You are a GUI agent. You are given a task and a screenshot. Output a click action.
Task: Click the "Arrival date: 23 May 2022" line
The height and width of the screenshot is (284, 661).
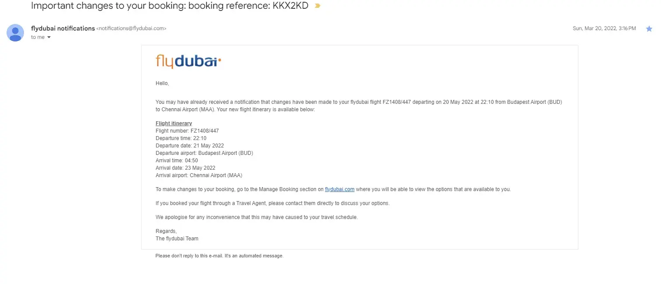pos(185,168)
